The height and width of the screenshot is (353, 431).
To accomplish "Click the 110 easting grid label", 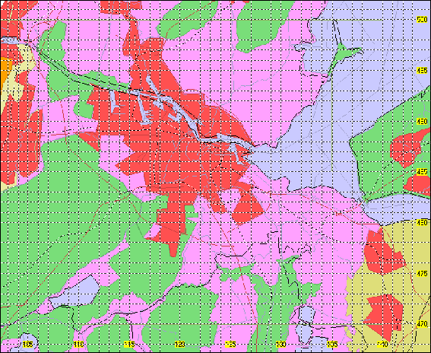I will [78, 344].
